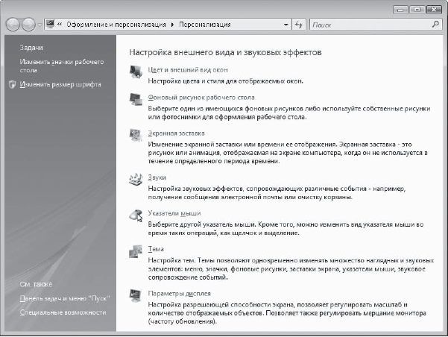Click the description Настройка цвета и стиля для отображаемых окон
448x337 pixels.
(x=225, y=81)
